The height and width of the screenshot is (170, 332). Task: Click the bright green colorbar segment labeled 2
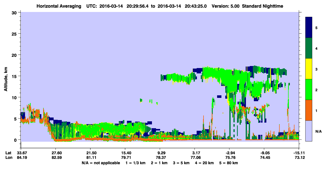click(x=309, y=89)
